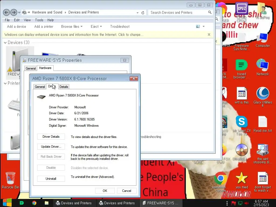Click the Driver Details button
Image resolution: width=276 pixels, height=207 pixels.
[51, 137]
